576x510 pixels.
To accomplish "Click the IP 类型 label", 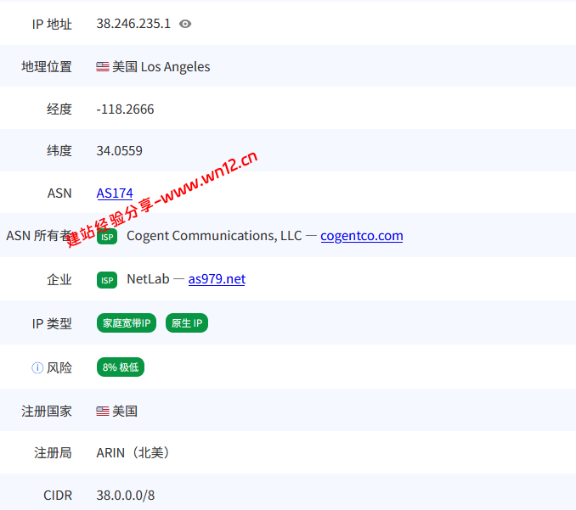I will 52,323.
